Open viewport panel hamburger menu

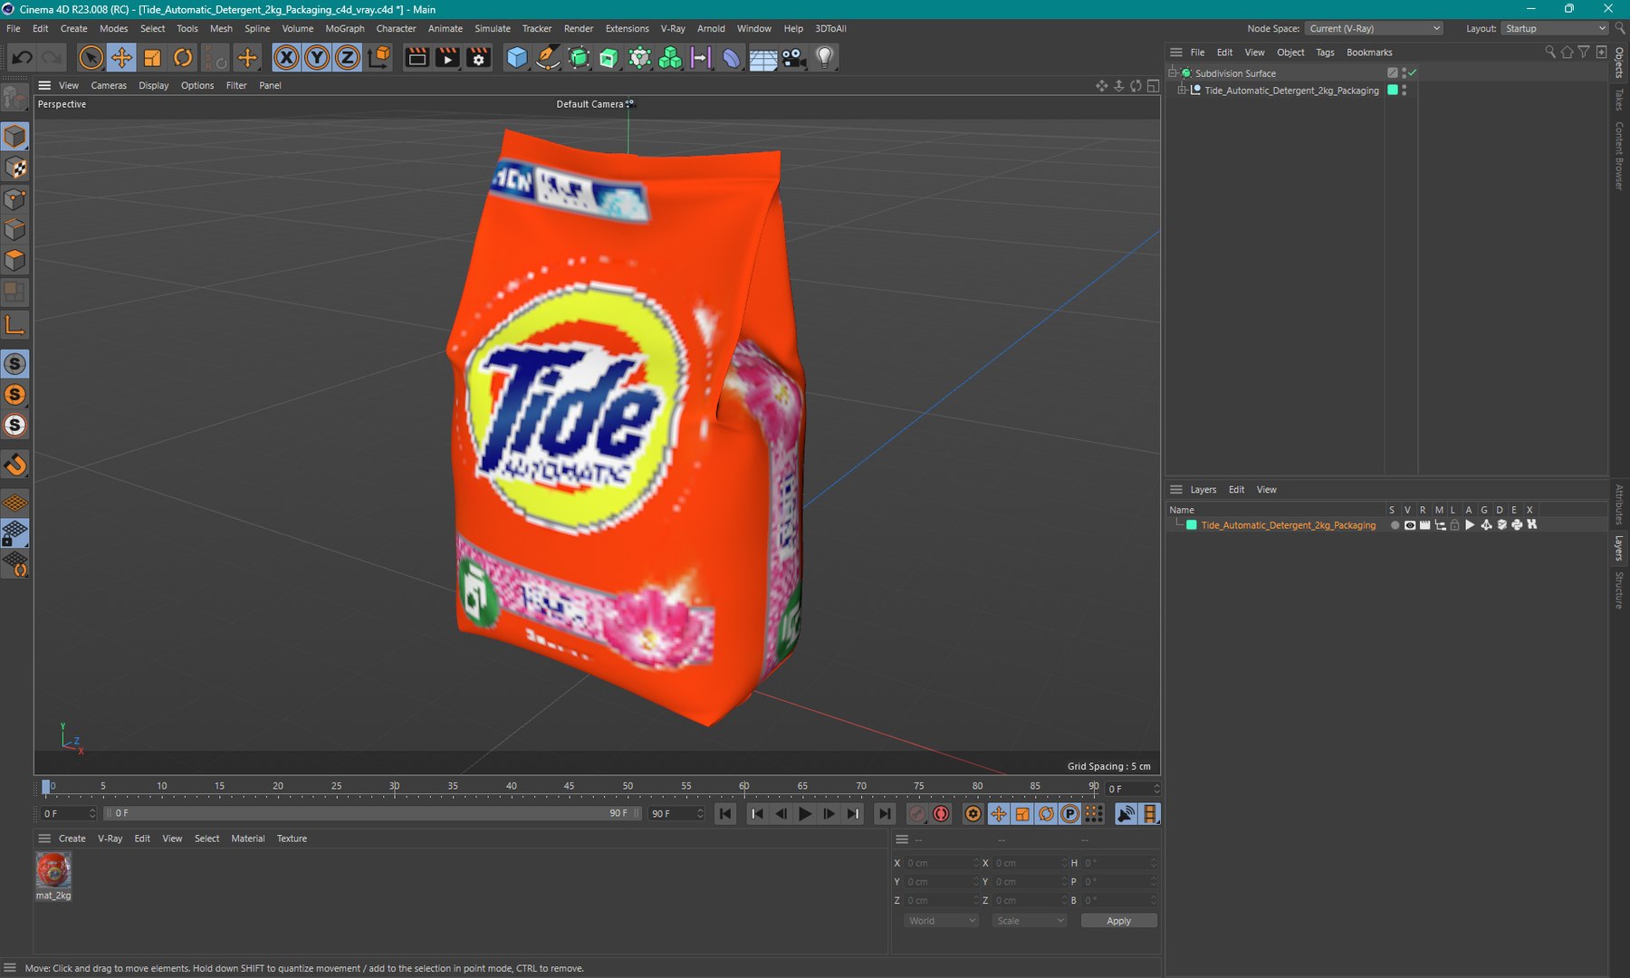point(44,85)
